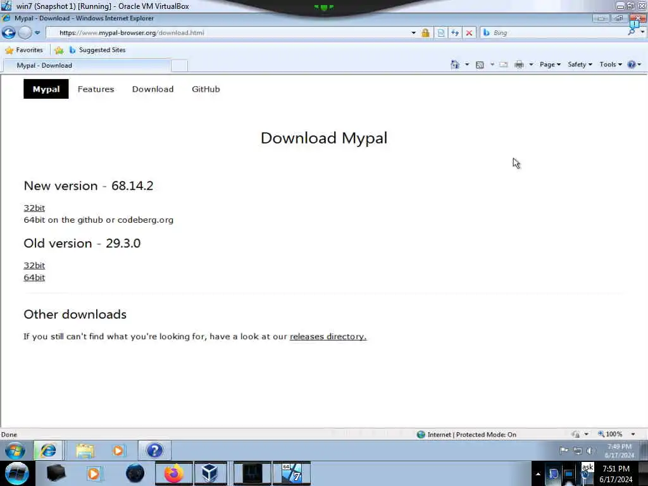Open the Tools menu

(x=611, y=65)
